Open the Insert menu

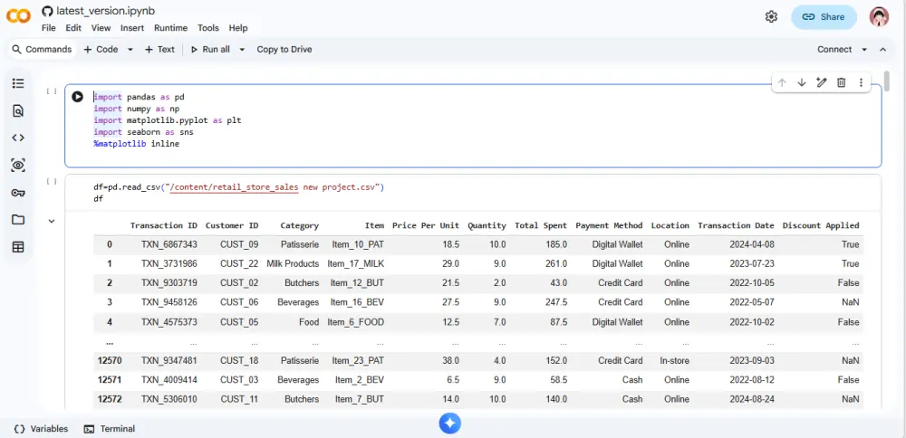click(132, 28)
